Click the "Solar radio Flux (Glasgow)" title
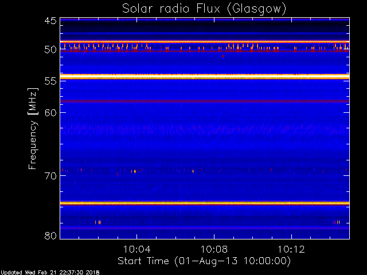 tap(204, 8)
